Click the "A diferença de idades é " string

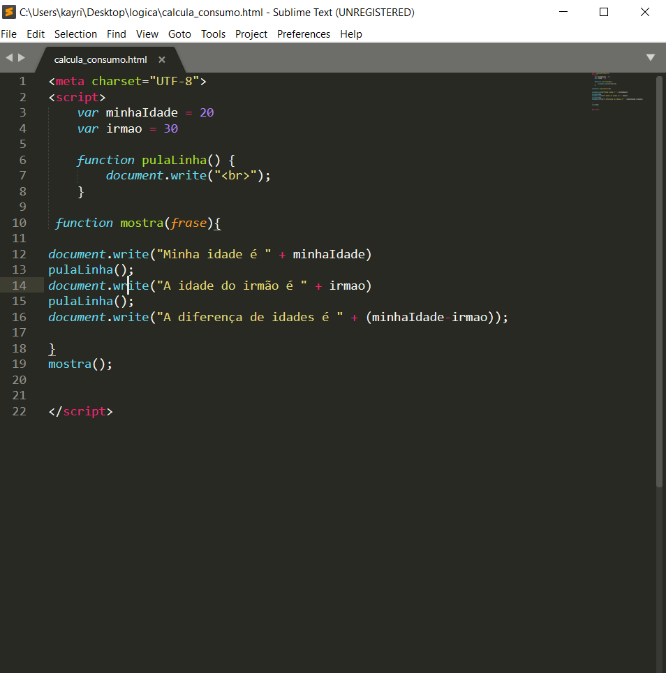(250, 317)
